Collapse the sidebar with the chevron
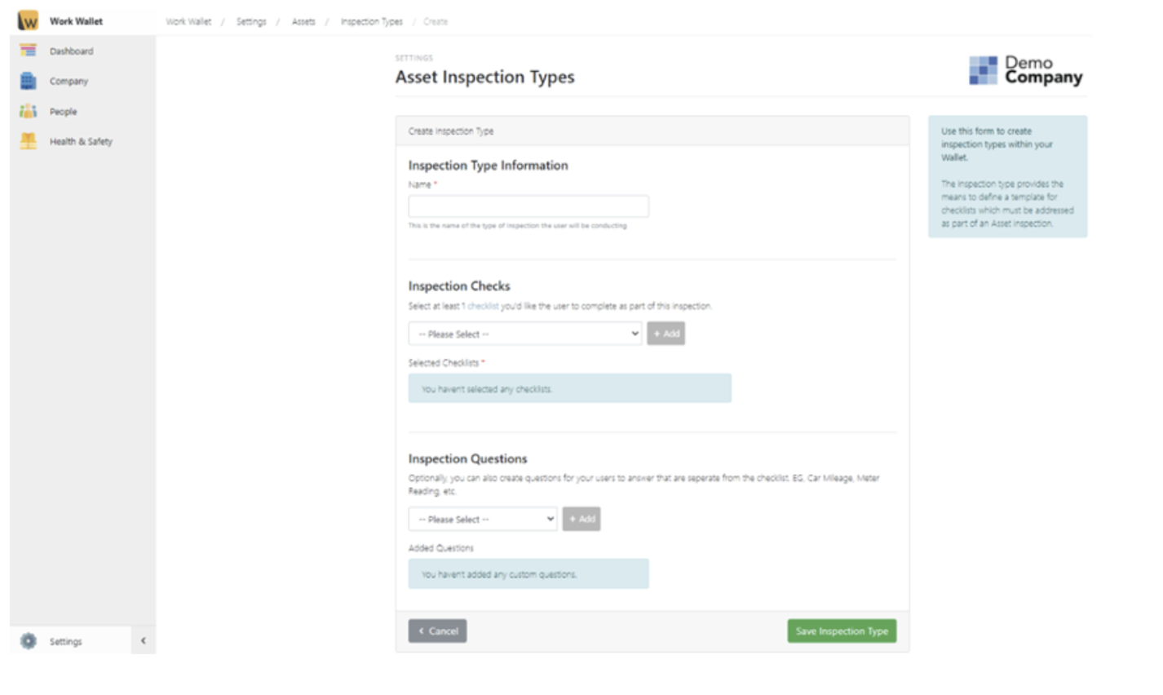Viewport: 1163px width, 695px height. [x=144, y=642]
